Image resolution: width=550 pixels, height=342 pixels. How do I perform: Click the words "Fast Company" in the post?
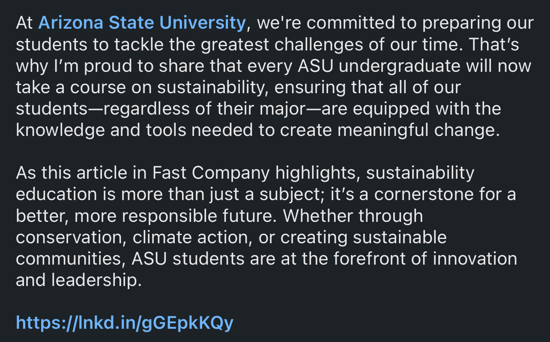[211, 173]
